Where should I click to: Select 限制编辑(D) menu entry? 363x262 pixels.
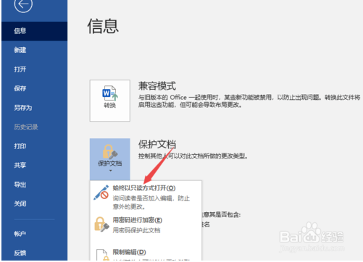[146, 253]
